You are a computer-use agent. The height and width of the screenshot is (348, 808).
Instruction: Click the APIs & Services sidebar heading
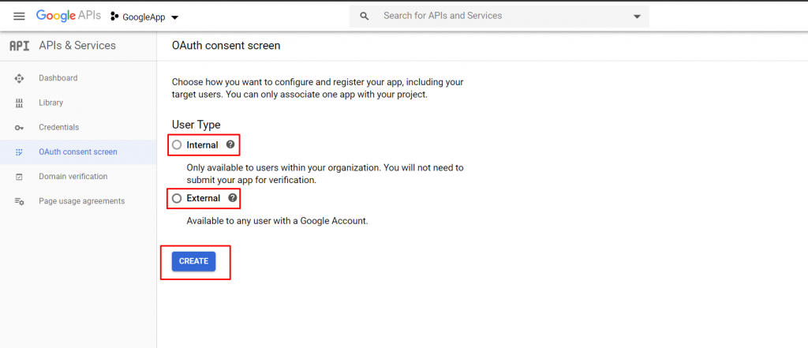(77, 45)
